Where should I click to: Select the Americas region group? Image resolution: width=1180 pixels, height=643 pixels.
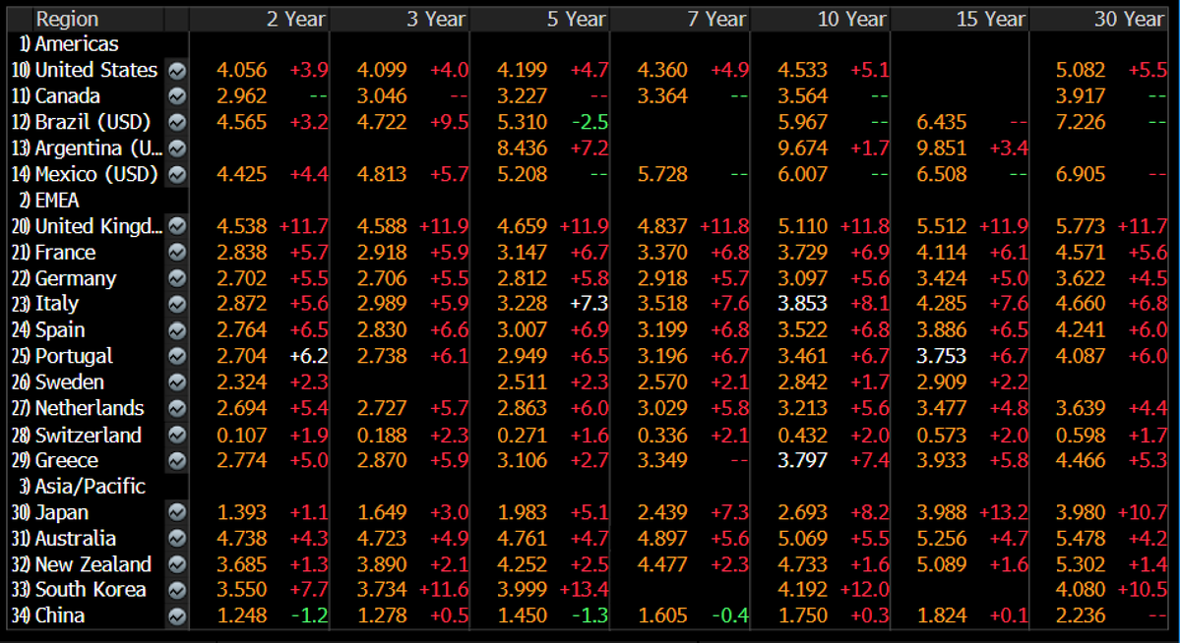[x=77, y=44]
